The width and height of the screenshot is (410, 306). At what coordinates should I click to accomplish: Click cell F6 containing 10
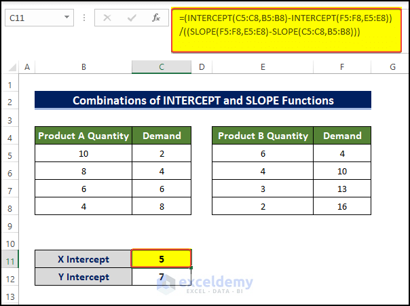(x=342, y=171)
